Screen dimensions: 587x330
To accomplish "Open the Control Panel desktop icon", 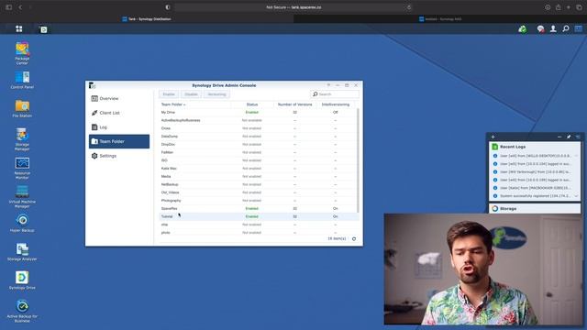I will click(x=22, y=80).
